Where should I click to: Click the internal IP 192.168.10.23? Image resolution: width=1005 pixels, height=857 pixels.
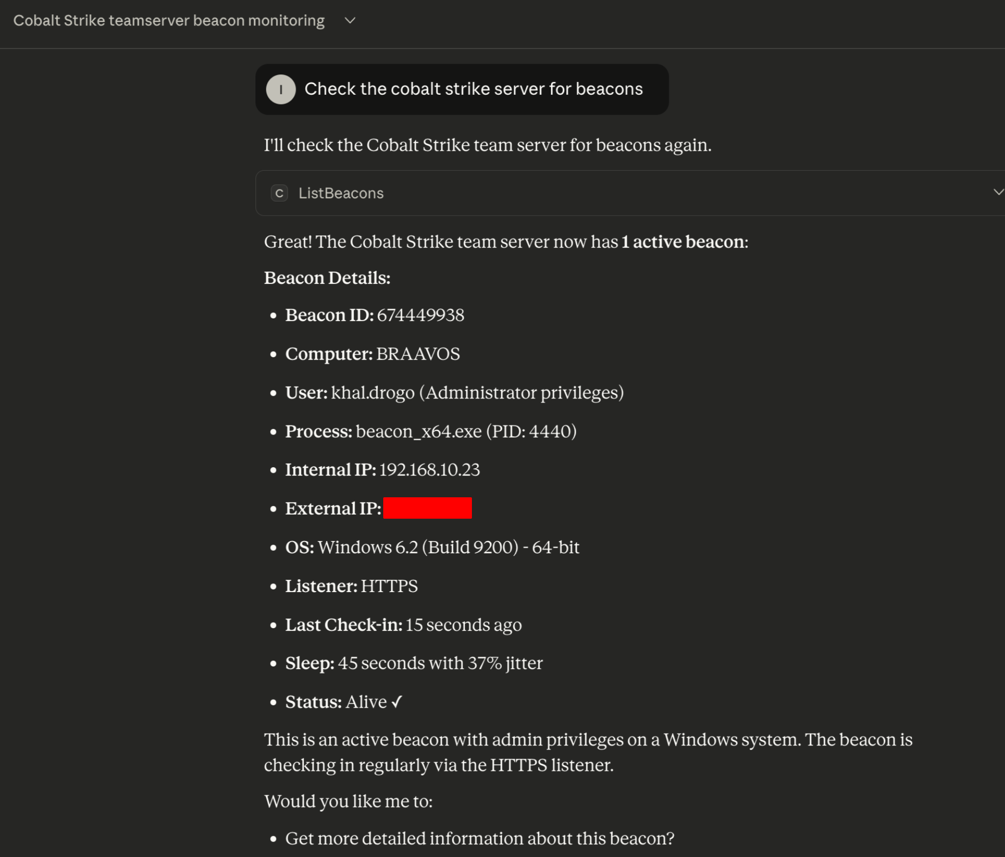click(x=429, y=470)
